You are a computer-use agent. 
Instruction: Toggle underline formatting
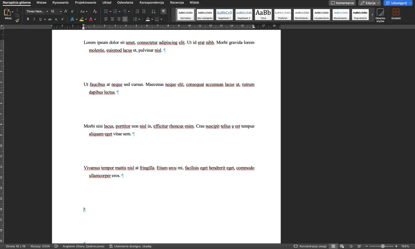pyautogui.click(x=40, y=19)
